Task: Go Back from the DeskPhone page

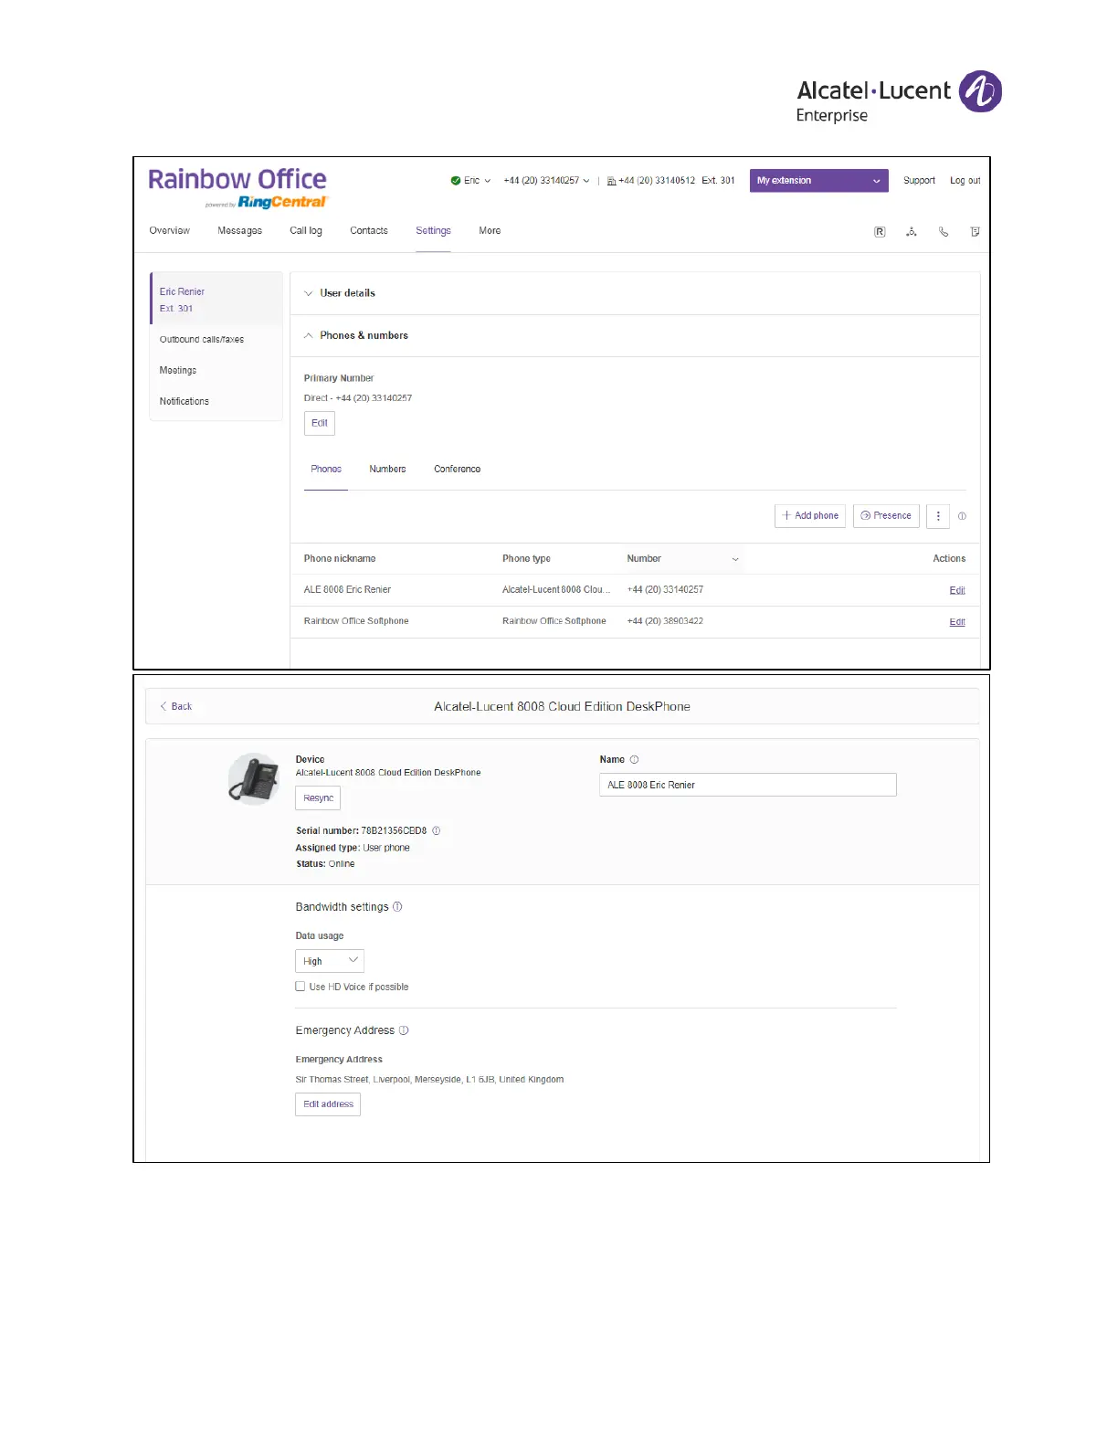Action: click(x=176, y=706)
